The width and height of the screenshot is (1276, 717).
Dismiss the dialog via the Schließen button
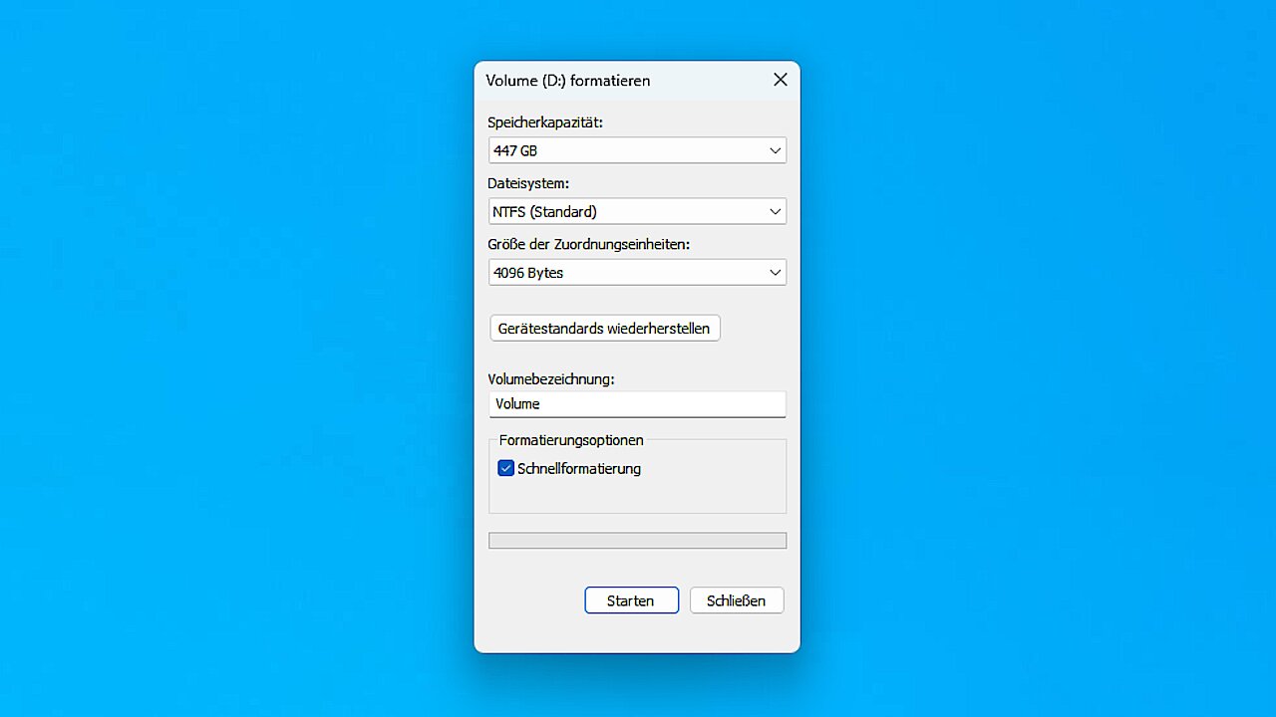(x=736, y=600)
